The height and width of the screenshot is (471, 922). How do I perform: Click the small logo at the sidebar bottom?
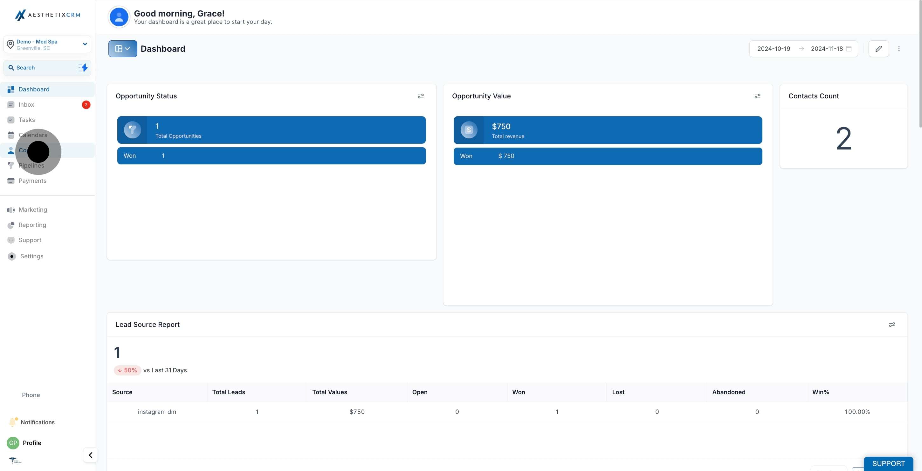15,461
